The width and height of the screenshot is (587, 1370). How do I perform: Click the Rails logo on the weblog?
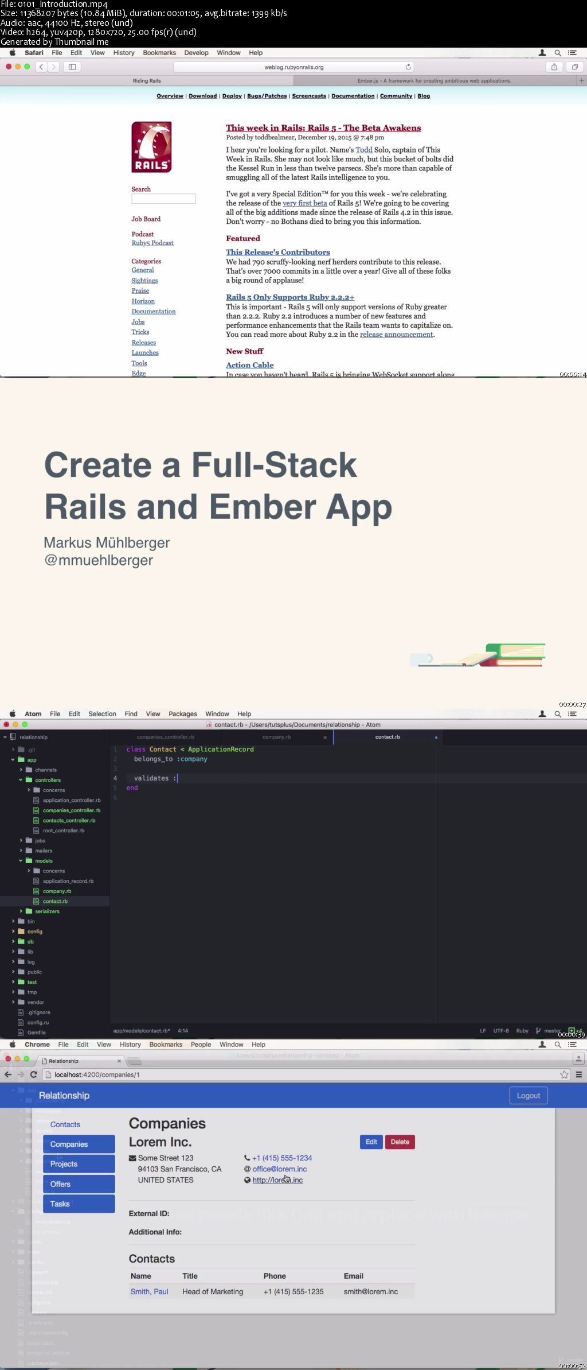click(x=151, y=147)
